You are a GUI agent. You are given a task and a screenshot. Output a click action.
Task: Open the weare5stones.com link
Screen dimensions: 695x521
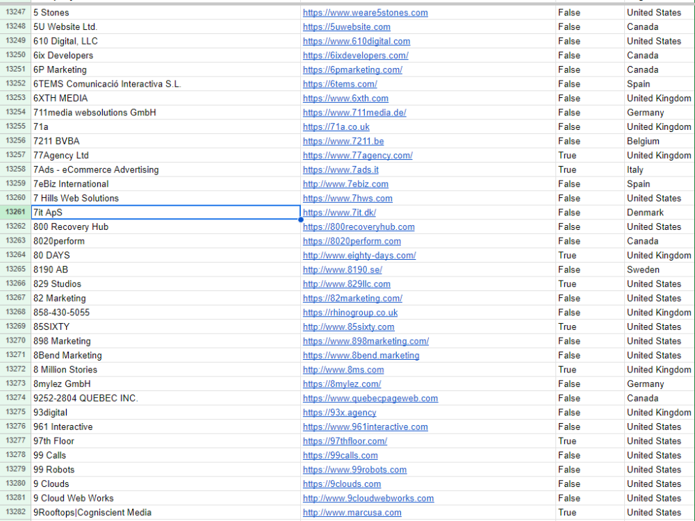tap(366, 13)
